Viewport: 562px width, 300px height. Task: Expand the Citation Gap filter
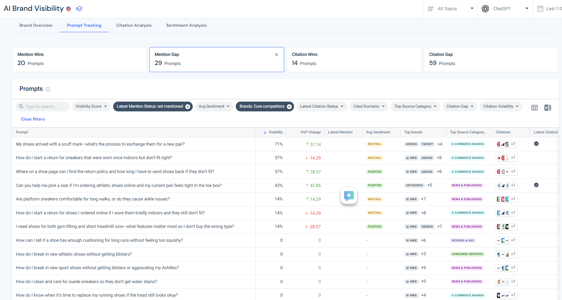(460, 106)
